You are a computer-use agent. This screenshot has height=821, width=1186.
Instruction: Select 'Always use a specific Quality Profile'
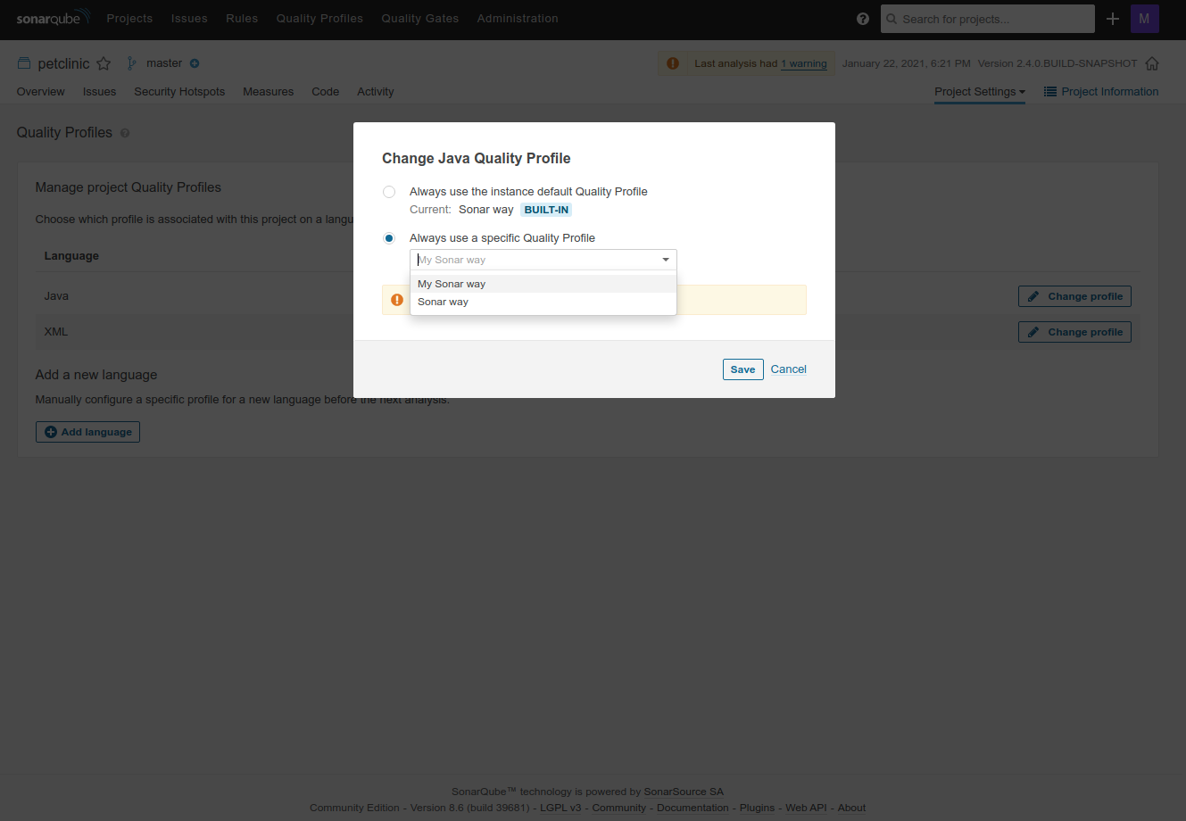[388, 237]
